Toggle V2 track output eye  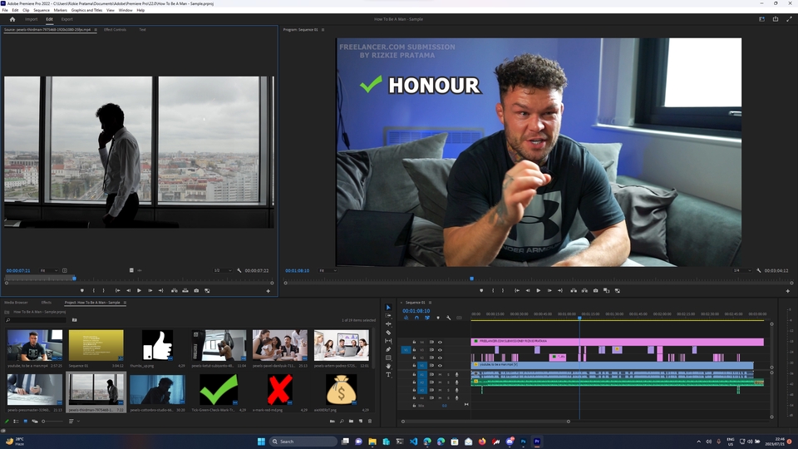(441, 358)
